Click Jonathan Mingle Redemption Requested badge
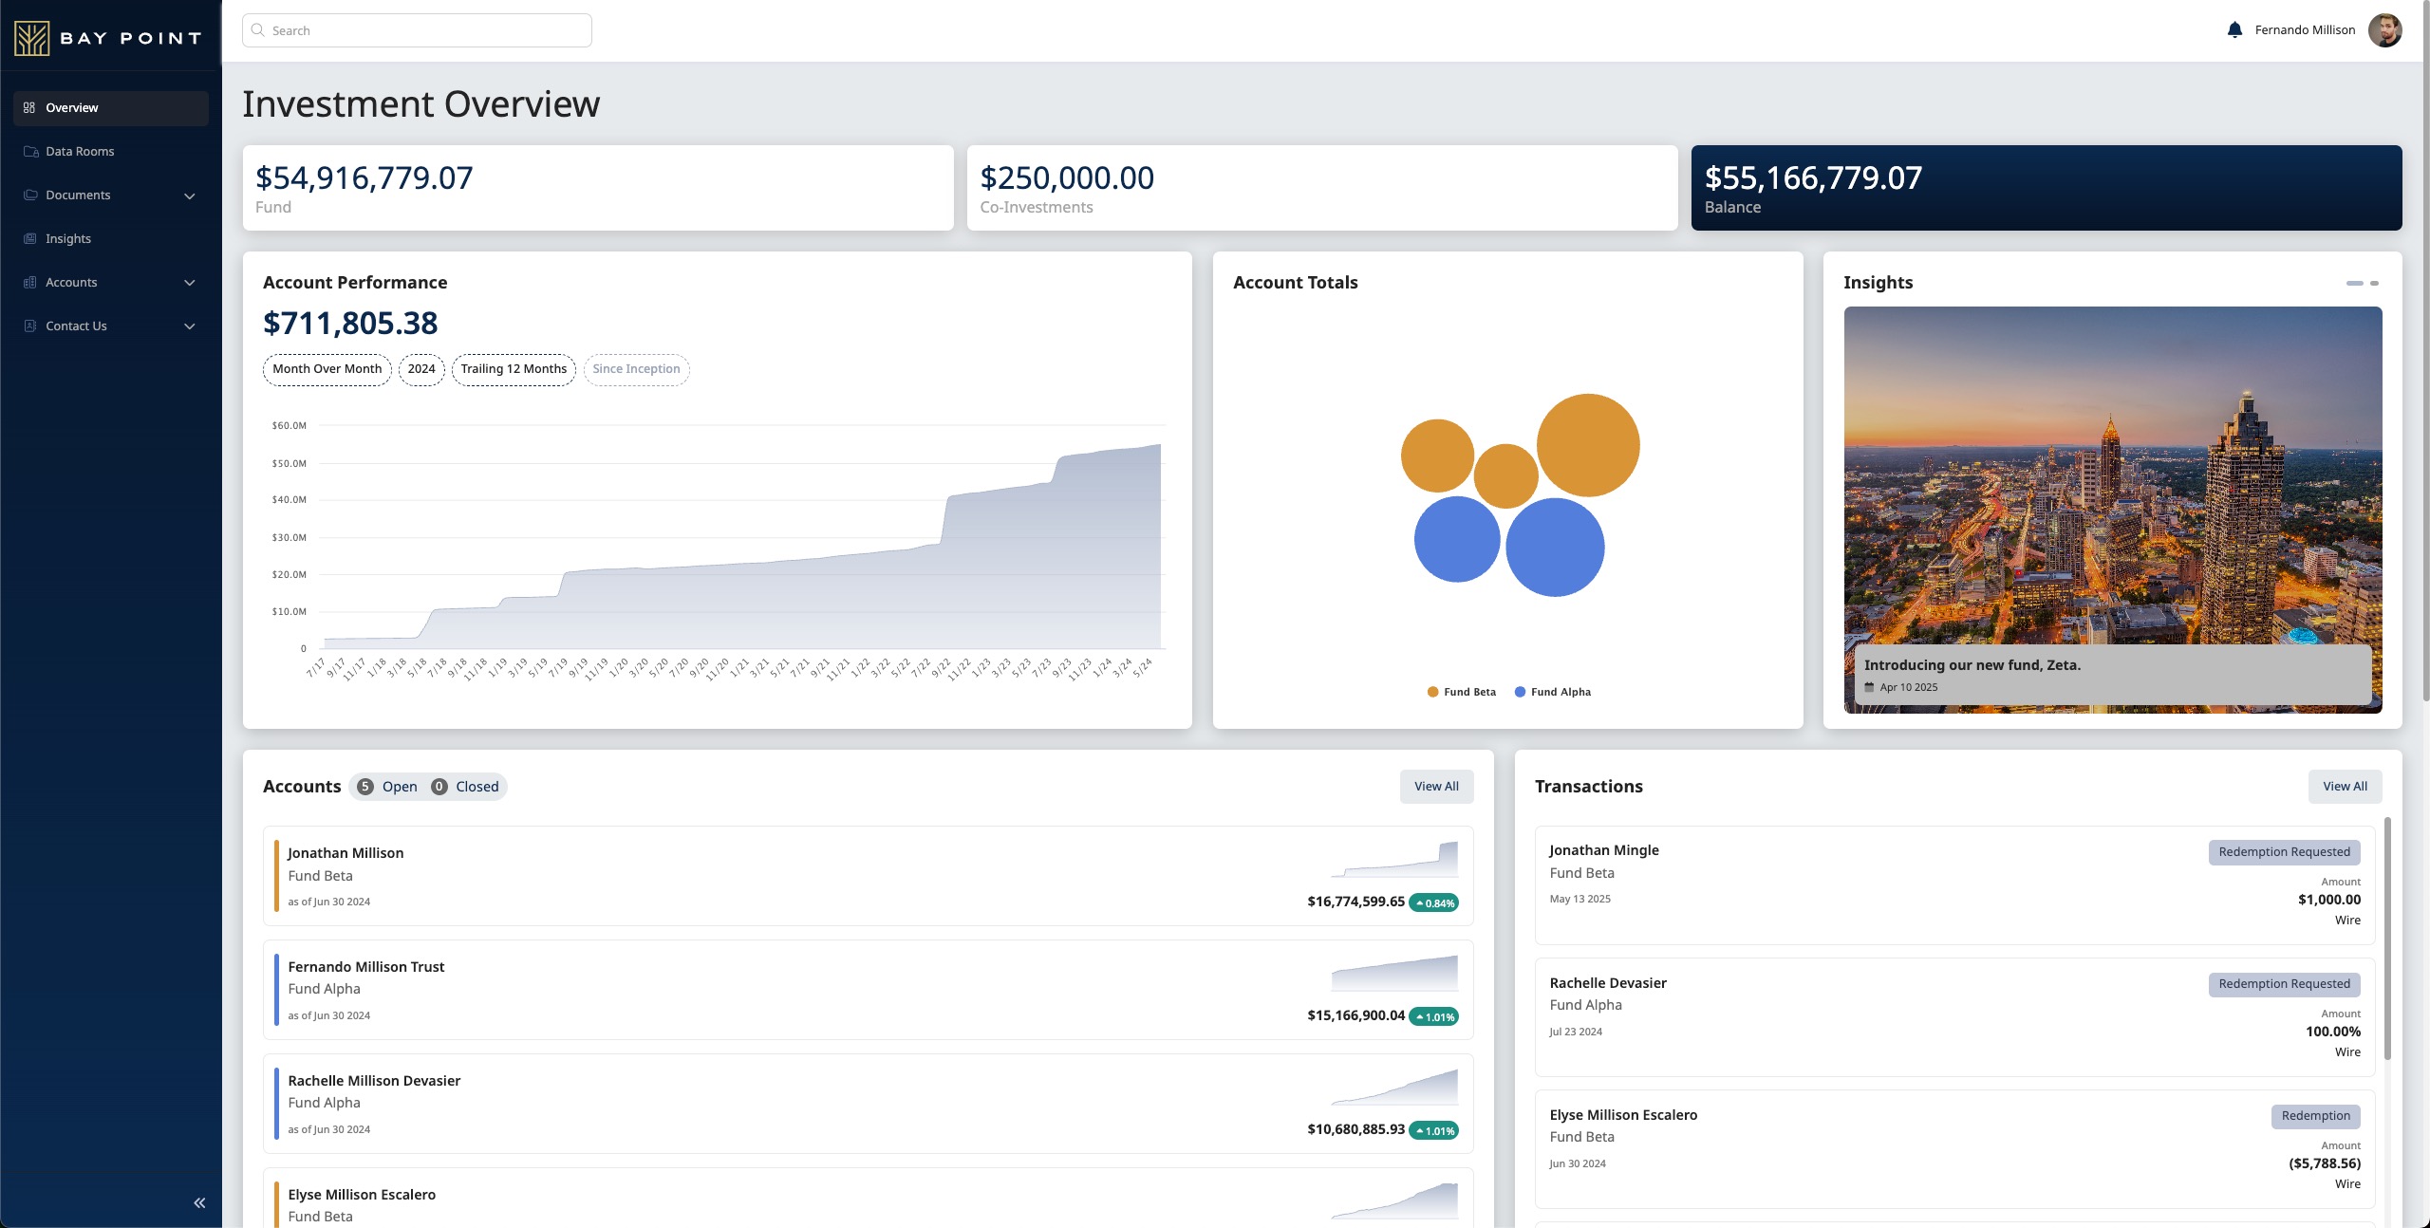The image size is (2430, 1228). (2284, 852)
